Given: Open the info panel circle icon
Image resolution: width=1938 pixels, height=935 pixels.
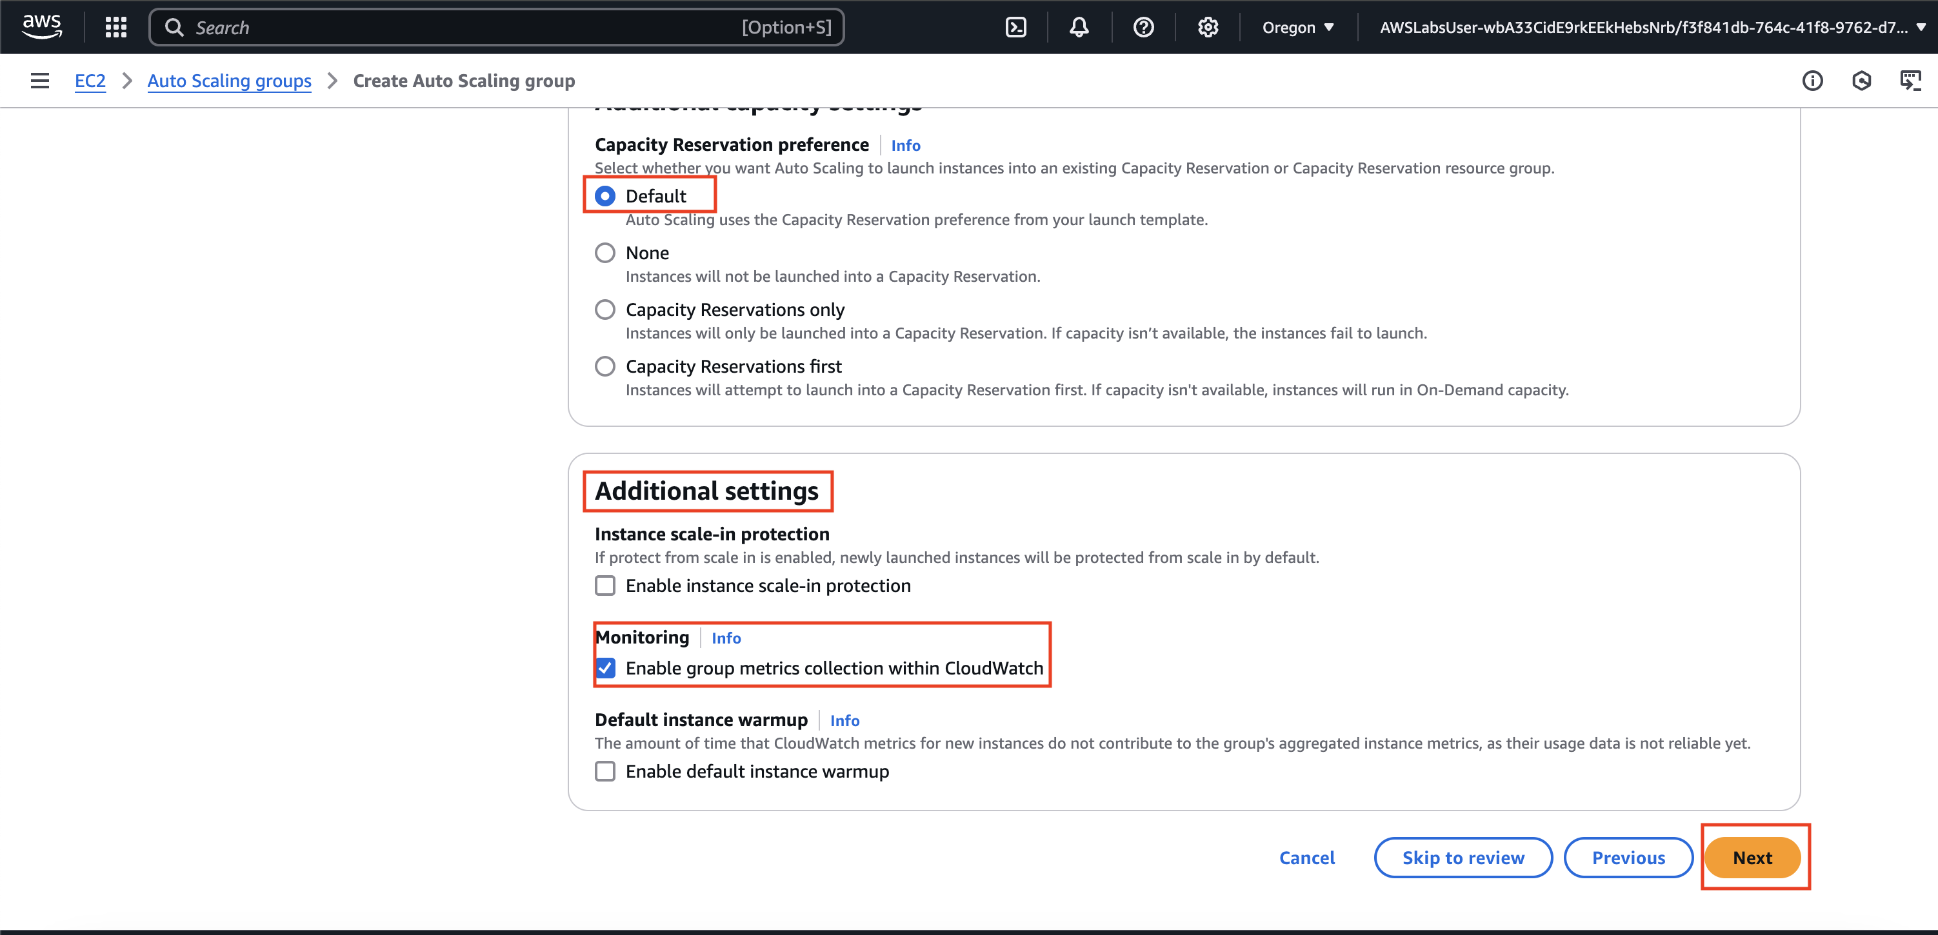Looking at the screenshot, I should tap(1812, 81).
